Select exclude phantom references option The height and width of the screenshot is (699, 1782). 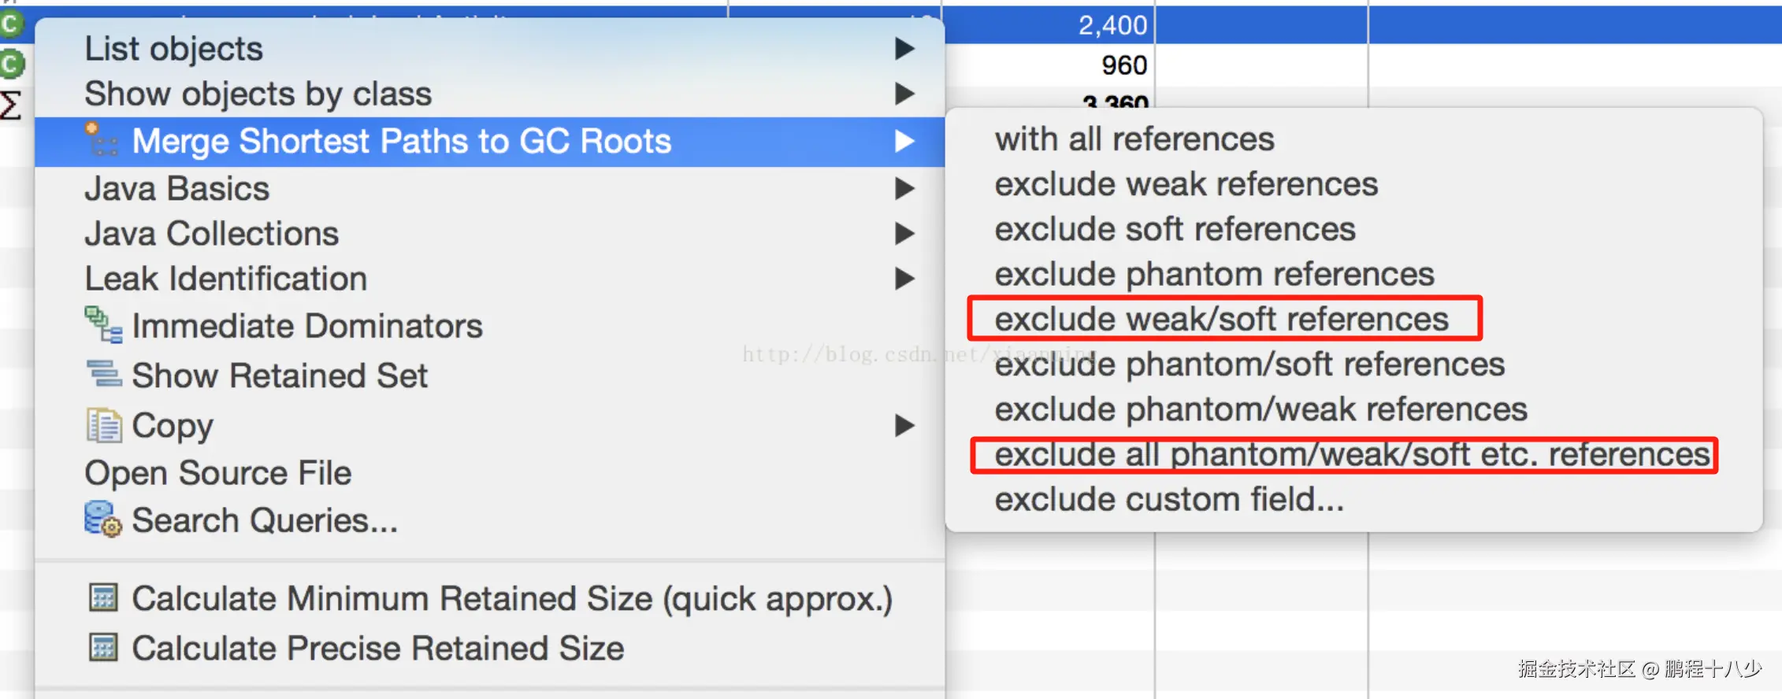coord(1213,274)
